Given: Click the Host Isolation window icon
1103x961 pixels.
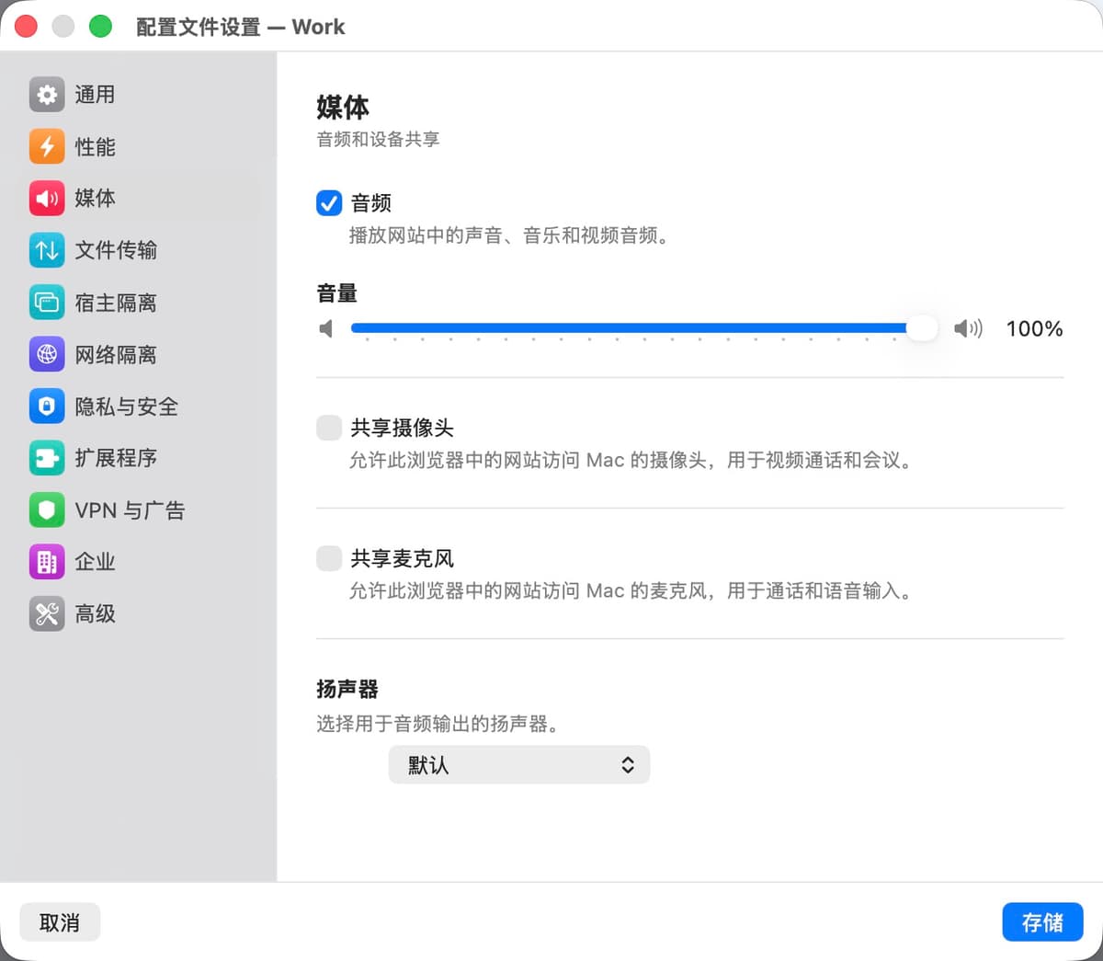Looking at the screenshot, I should pos(47,303).
